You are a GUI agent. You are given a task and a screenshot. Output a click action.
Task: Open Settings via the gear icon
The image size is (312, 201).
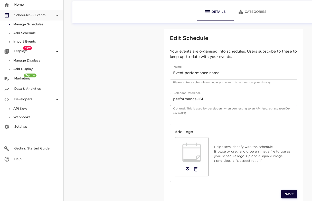(7, 127)
